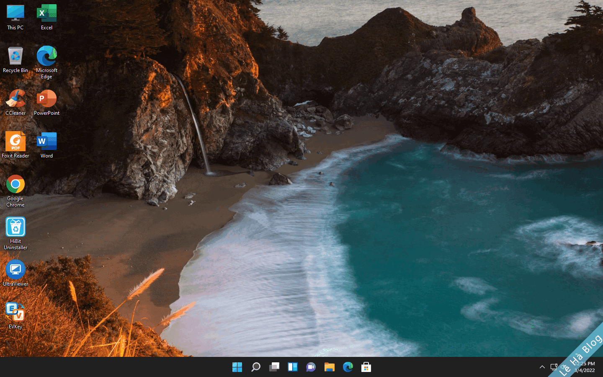Open the Windows Start menu

(x=237, y=367)
